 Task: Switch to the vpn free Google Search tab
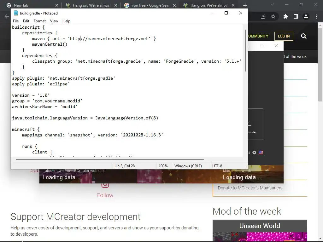(x=150, y=5)
